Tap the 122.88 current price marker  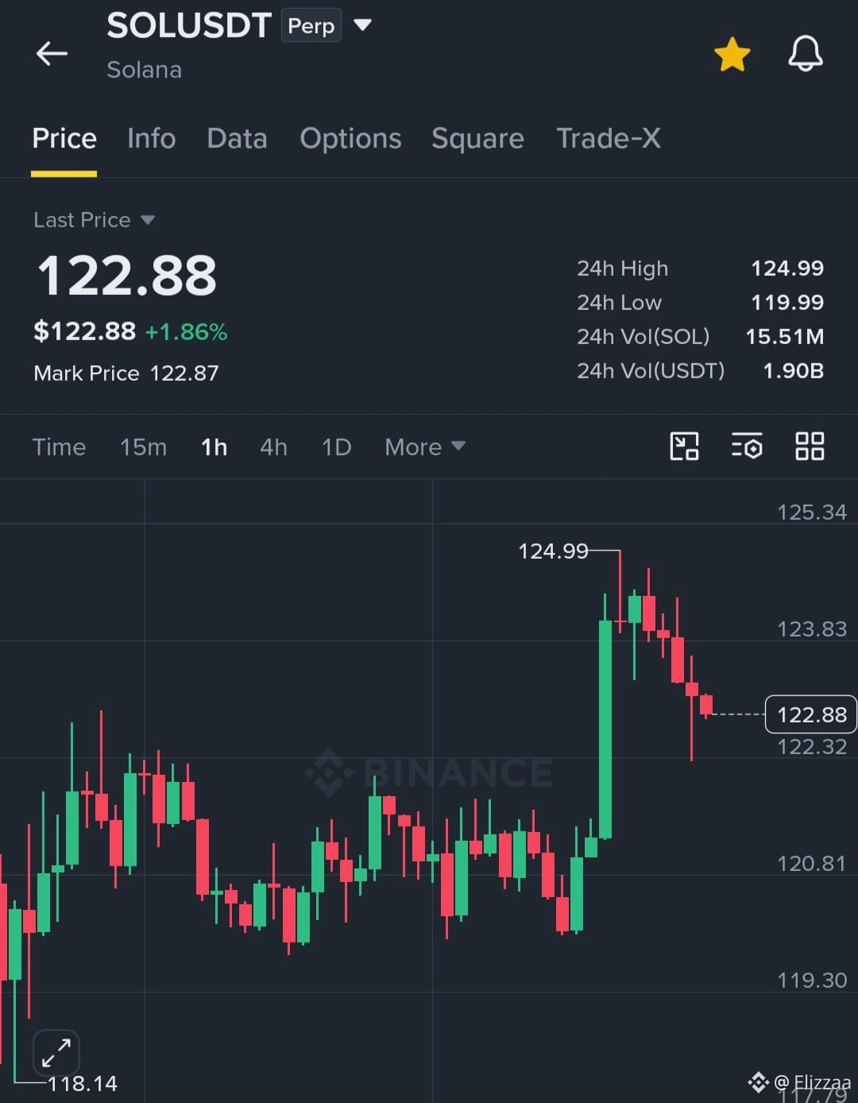[810, 714]
